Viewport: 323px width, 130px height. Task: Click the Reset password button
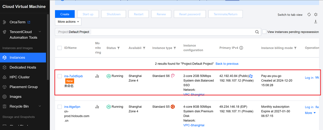click(190, 14)
